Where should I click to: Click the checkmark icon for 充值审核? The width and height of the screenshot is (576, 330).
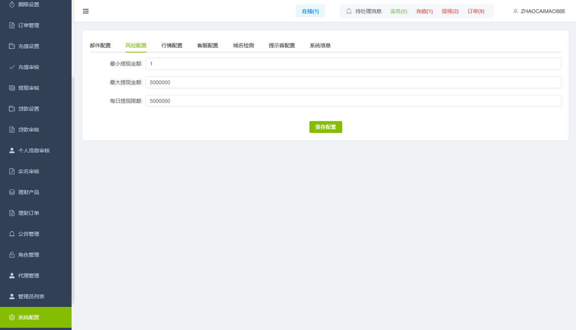tap(12, 67)
